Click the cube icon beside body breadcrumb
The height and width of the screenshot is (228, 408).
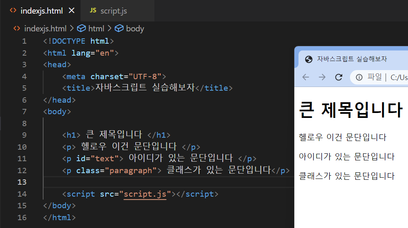pos(119,28)
